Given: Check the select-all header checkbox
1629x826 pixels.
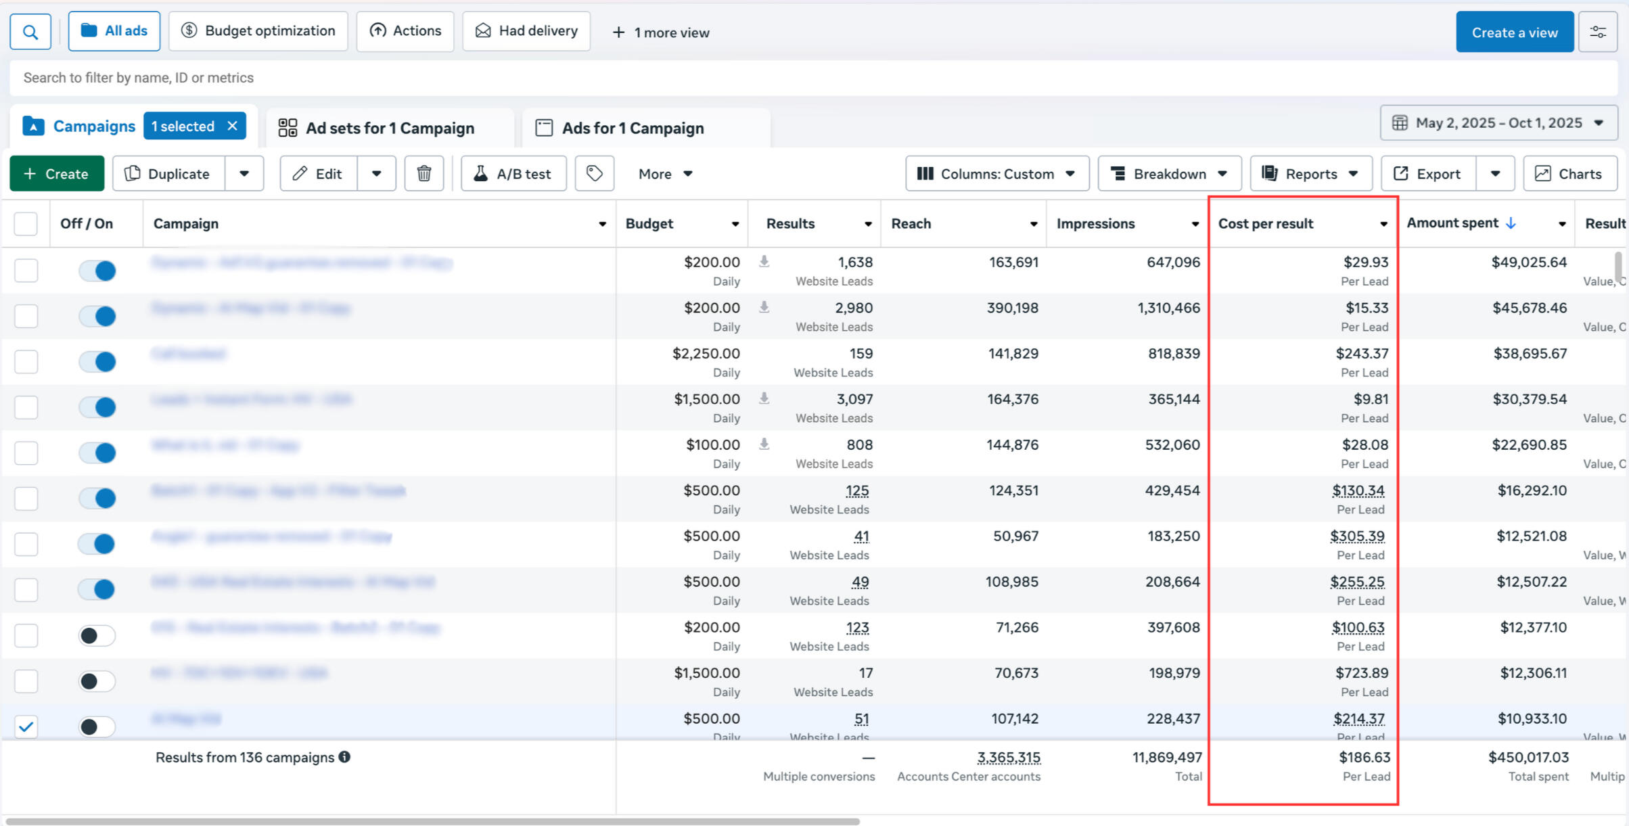Looking at the screenshot, I should pos(26,224).
